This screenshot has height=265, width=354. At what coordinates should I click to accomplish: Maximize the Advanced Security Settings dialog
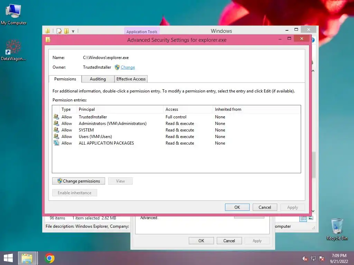(289, 39)
